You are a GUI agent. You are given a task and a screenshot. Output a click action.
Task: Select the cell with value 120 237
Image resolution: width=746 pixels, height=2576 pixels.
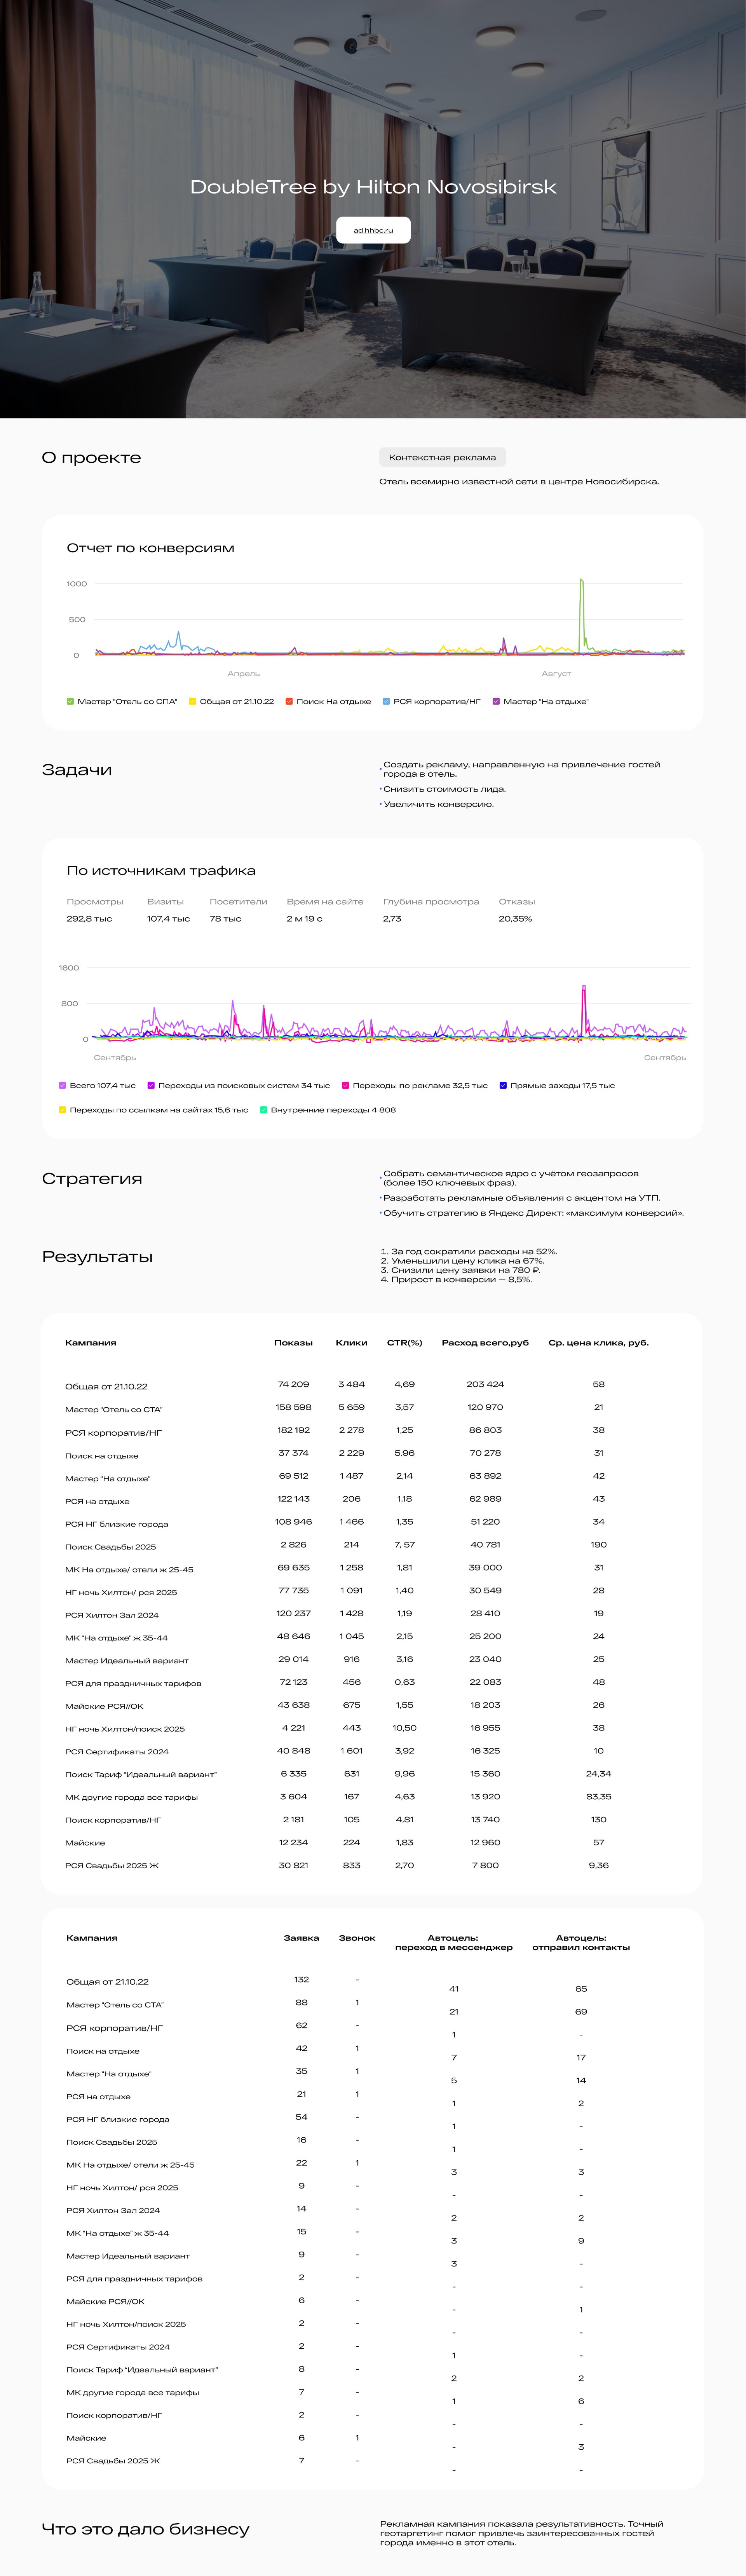pos(293,1613)
